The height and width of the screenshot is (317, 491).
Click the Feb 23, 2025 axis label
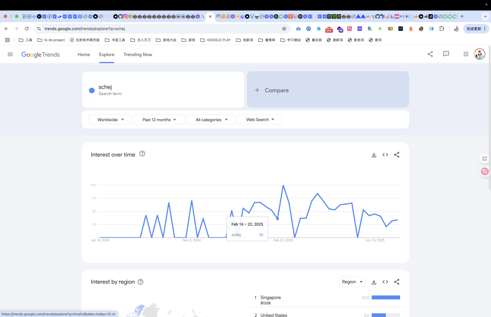283,240
